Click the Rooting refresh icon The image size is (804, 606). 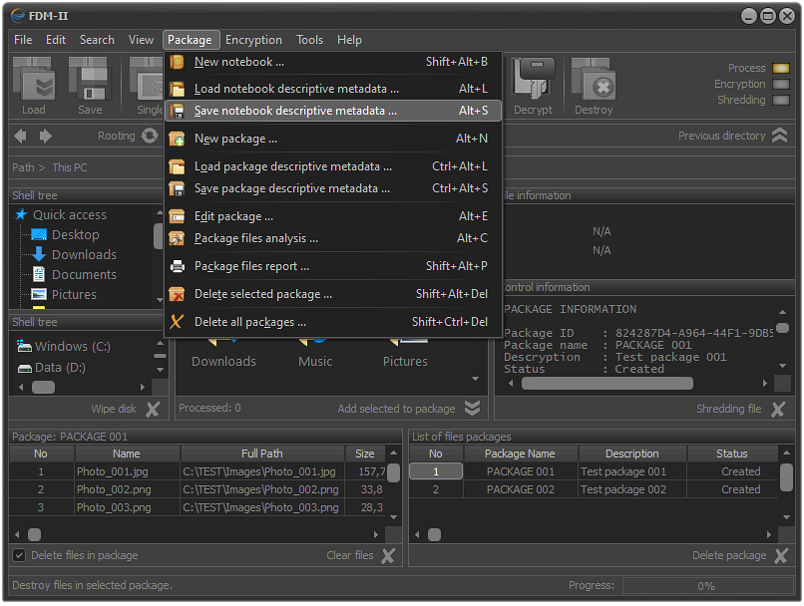pos(150,136)
